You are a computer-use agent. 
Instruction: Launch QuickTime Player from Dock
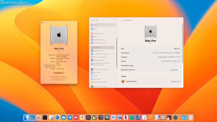click(107, 118)
